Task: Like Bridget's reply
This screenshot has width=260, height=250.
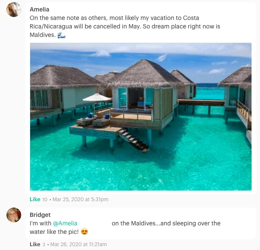Action: (x=35, y=244)
